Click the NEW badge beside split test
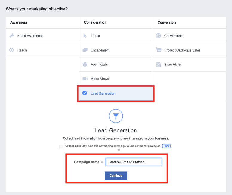 166,146
